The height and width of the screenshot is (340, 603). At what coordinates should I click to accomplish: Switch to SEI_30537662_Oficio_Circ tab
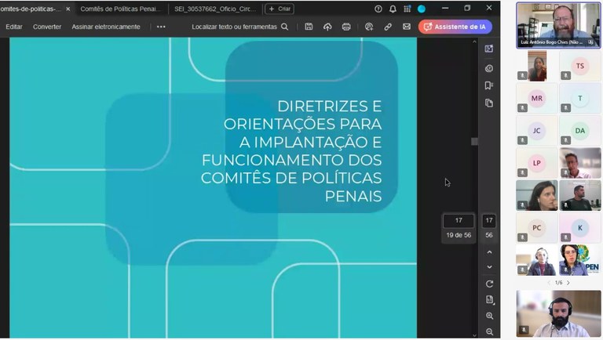point(214,9)
